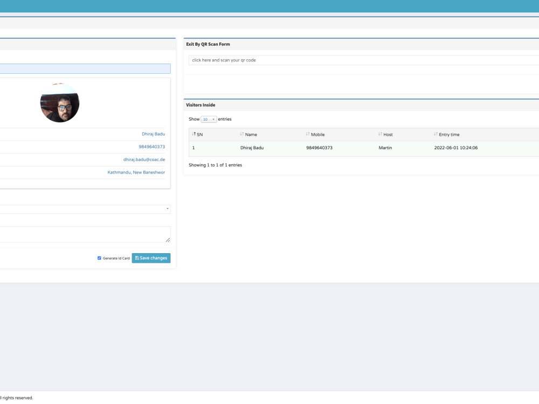Click the highlighted search input field
Viewport: 539px width, 404px height.
point(85,69)
